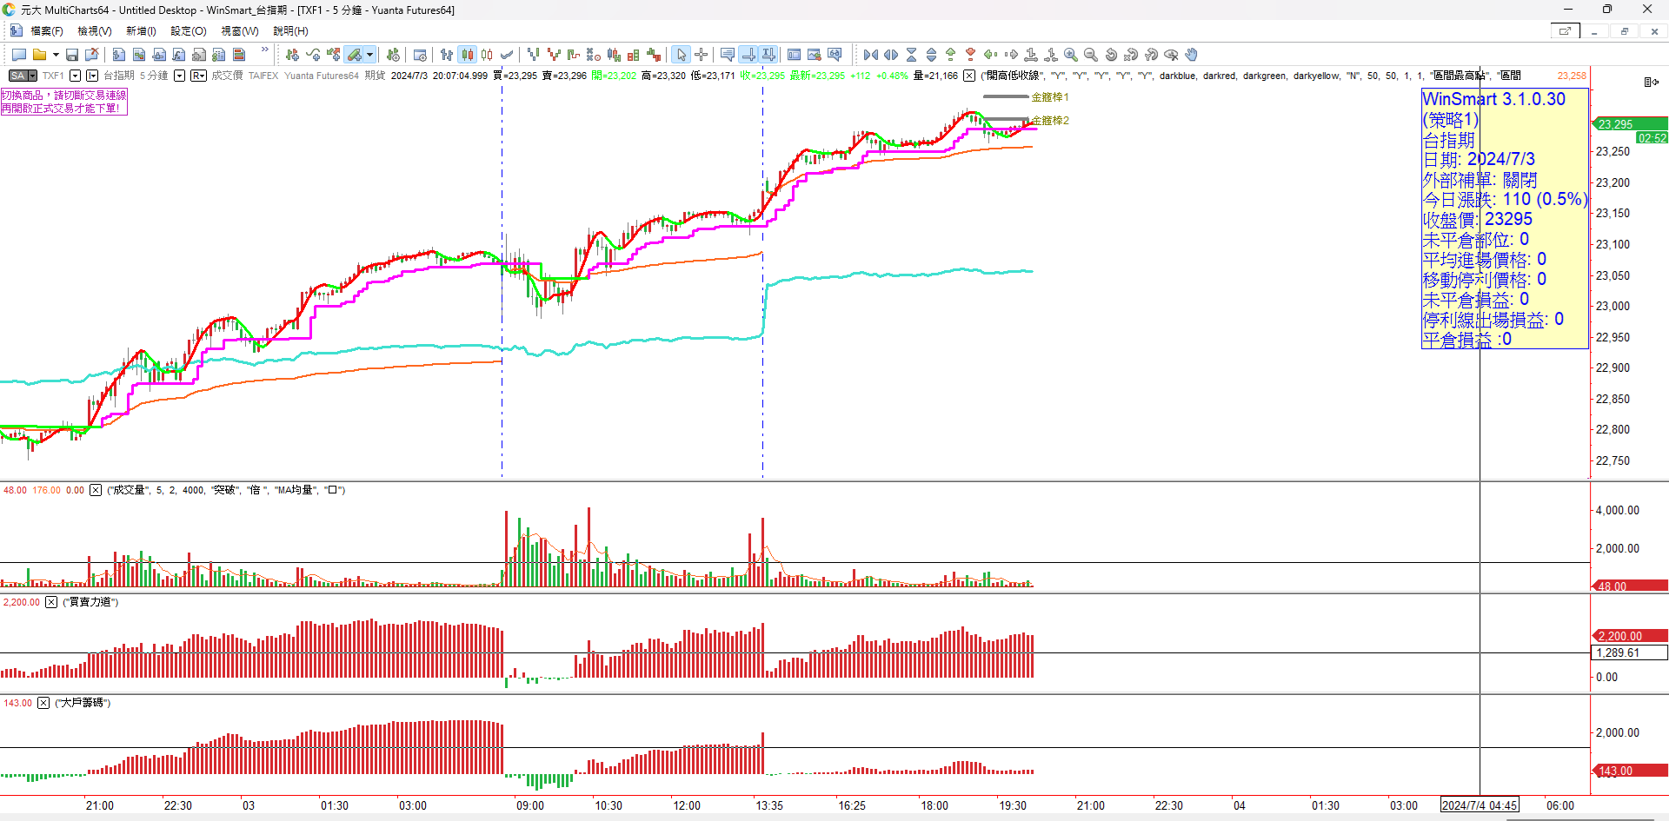Insert a new instrument using the bars-plus icon
The width and height of the screenshot is (1669, 821).
point(292,55)
